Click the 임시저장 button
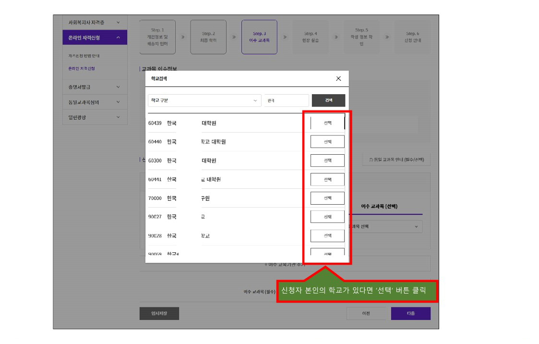The width and height of the screenshot is (539, 344). click(159, 313)
